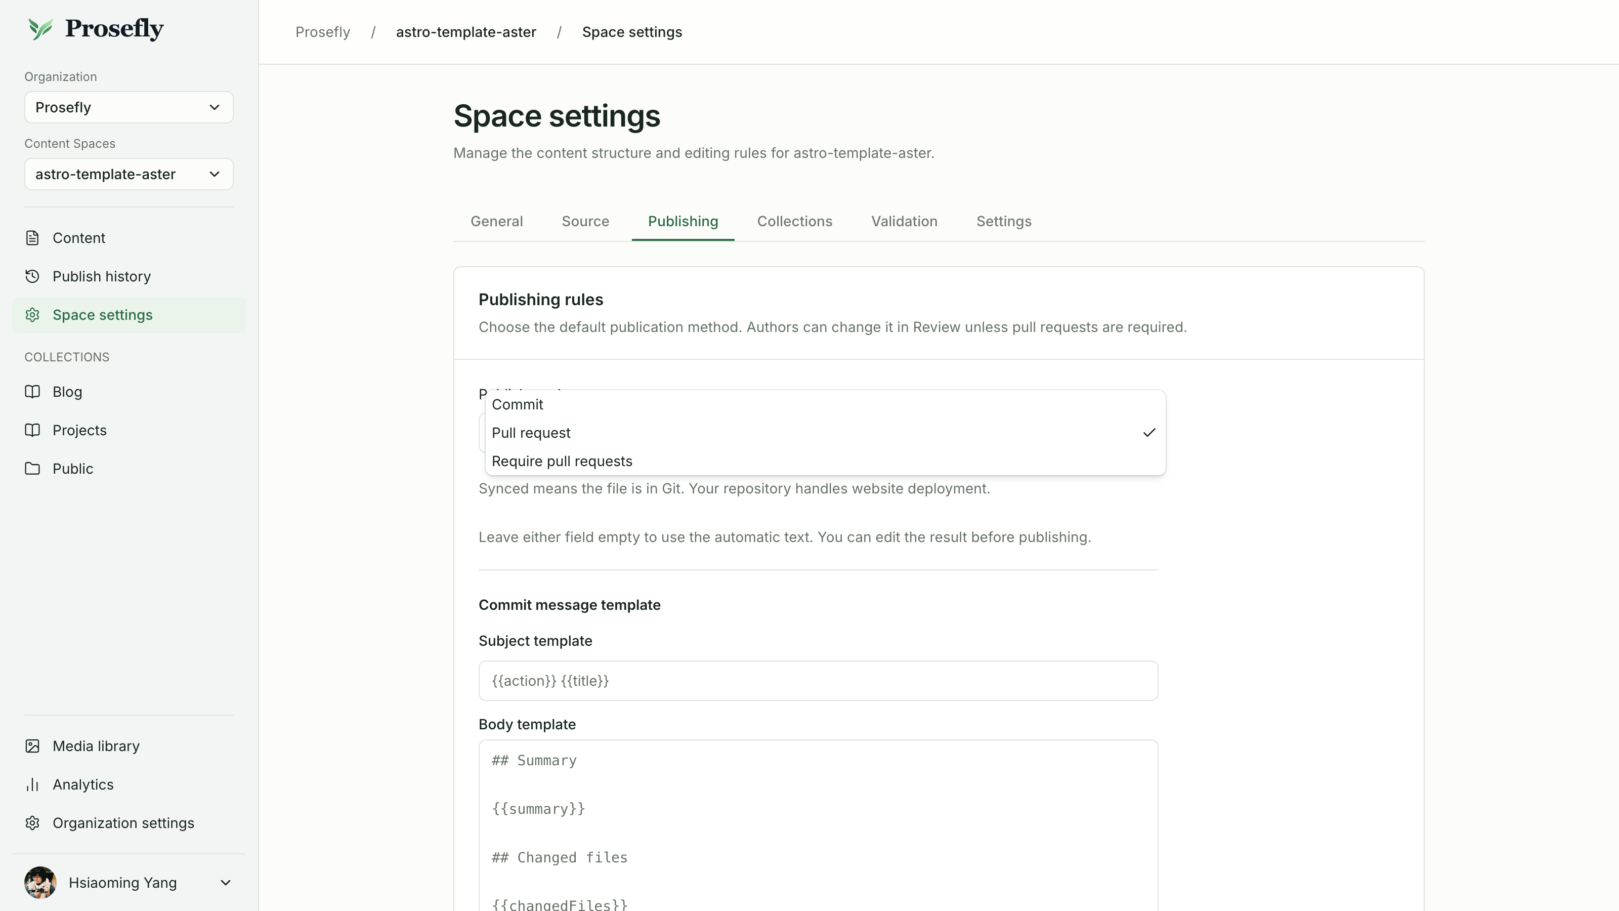Image resolution: width=1619 pixels, height=911 pixels.
Task: Open Analytics from the sidebar
Action: pyautogui.click(x=129, y=784)
